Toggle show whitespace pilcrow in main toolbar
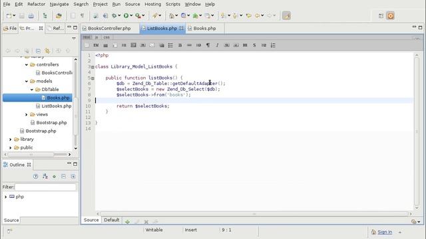Screen dimensions: 426x239 82,16
